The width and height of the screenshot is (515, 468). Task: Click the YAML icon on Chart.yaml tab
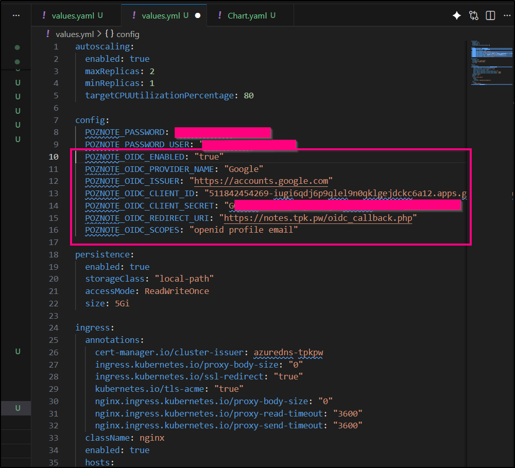pos(220,15)
